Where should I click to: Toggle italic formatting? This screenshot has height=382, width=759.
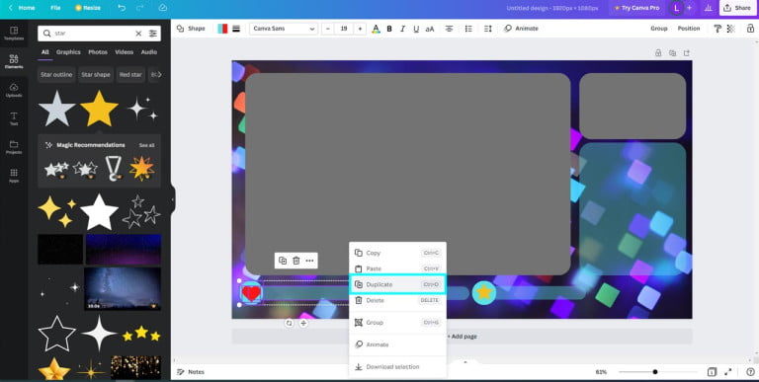[x=402, y=29]
